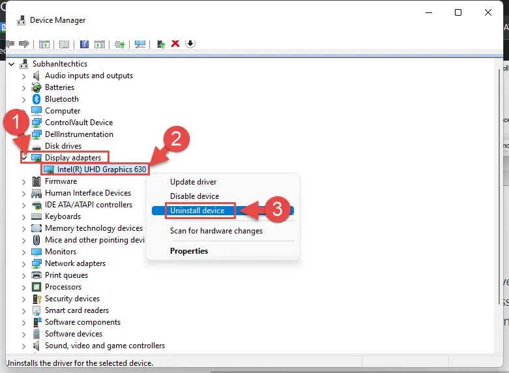
Task: Click the Device Manager window title text
Action: [x=58, y=20]
